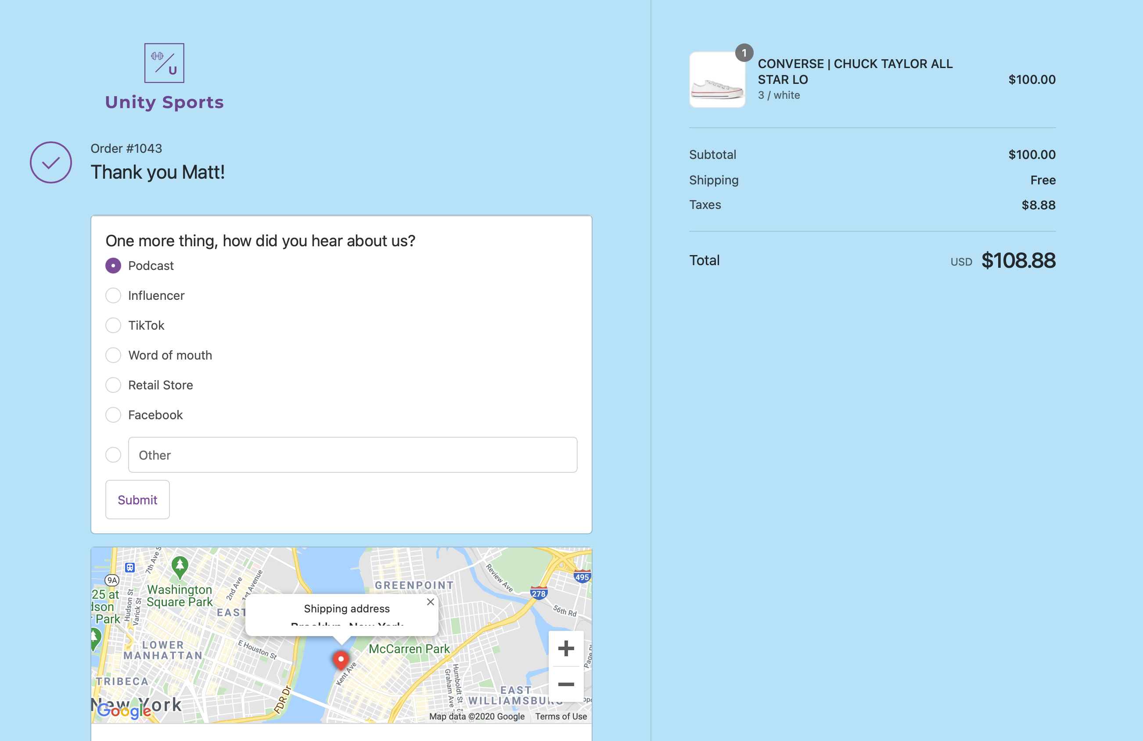This screenshot has width=1143, height=741.
Task: Select the Podcast radio option
Action: click(113, 266)
